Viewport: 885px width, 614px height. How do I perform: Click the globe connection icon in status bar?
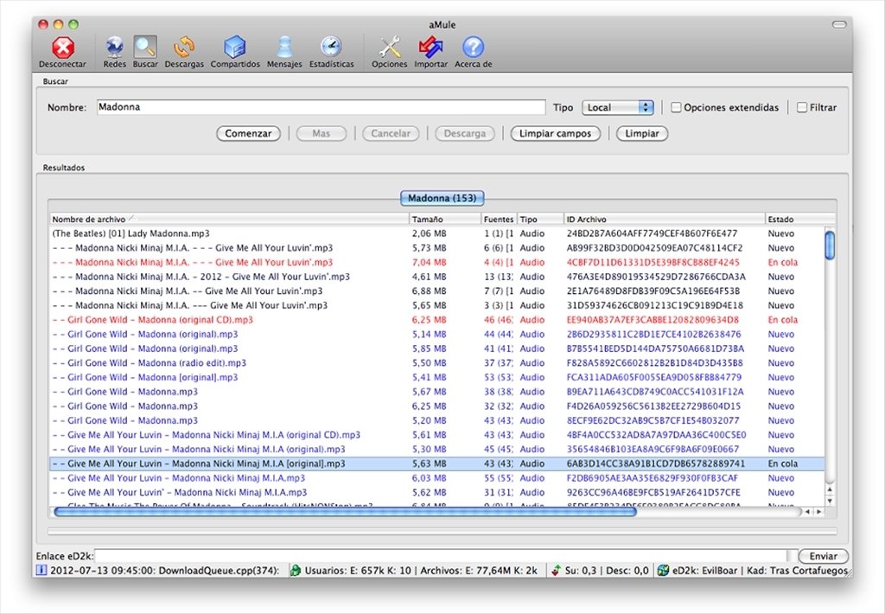tap(663, 571)
